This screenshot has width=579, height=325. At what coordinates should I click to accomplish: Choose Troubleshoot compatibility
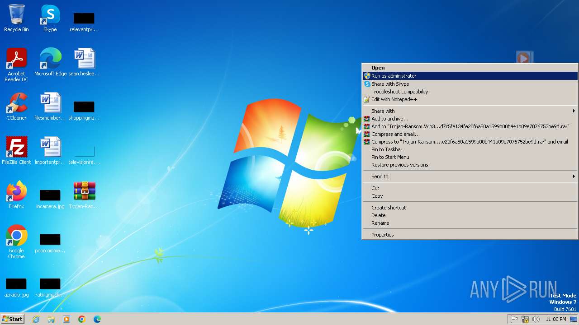coord(470,92)
